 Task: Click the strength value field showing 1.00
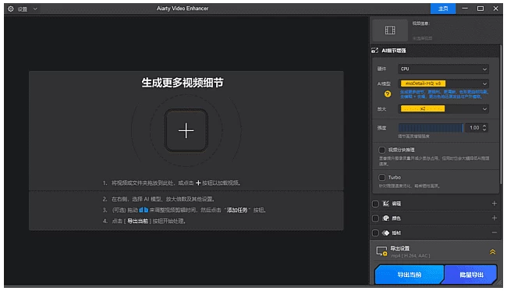point(474,128)
